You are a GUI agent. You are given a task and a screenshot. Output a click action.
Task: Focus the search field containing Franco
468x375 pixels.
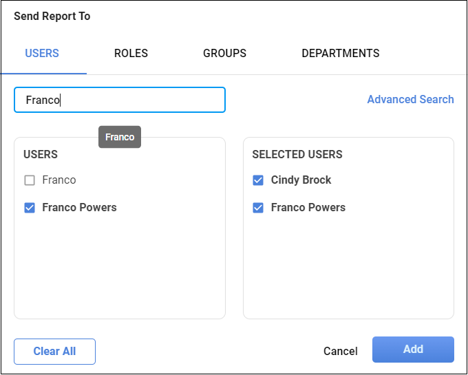click(x=119, y=100)
